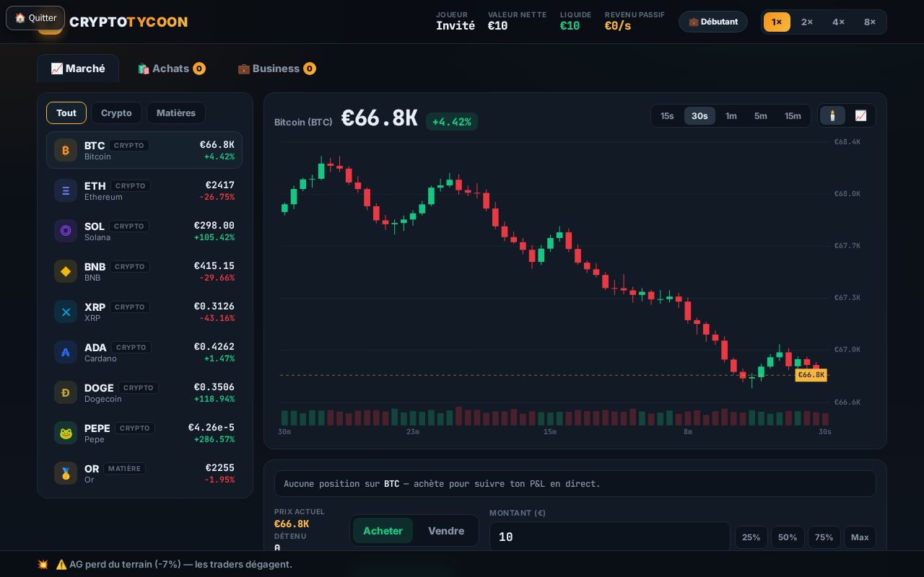Click the Solana icon in SOL row
The image size is (924, 577).
click(x=66, y=231)
